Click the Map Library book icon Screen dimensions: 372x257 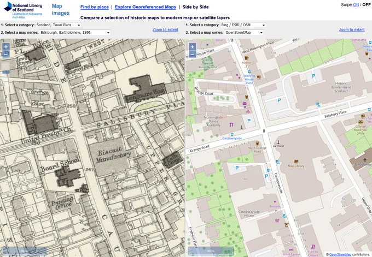(296, 162)
